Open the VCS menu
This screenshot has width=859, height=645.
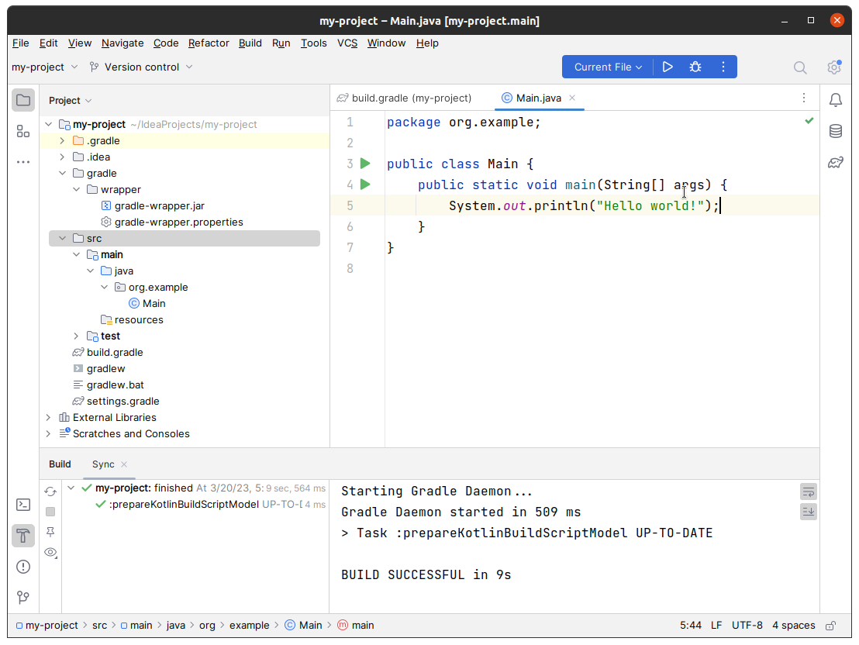[x=347, y=43]
